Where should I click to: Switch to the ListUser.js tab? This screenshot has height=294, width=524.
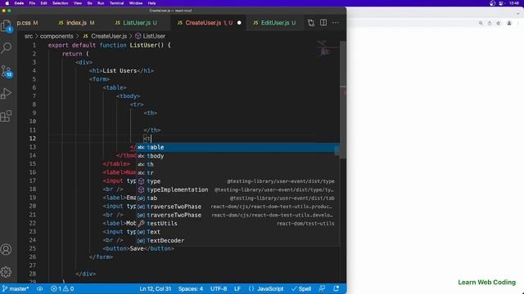tap(136, 23)
